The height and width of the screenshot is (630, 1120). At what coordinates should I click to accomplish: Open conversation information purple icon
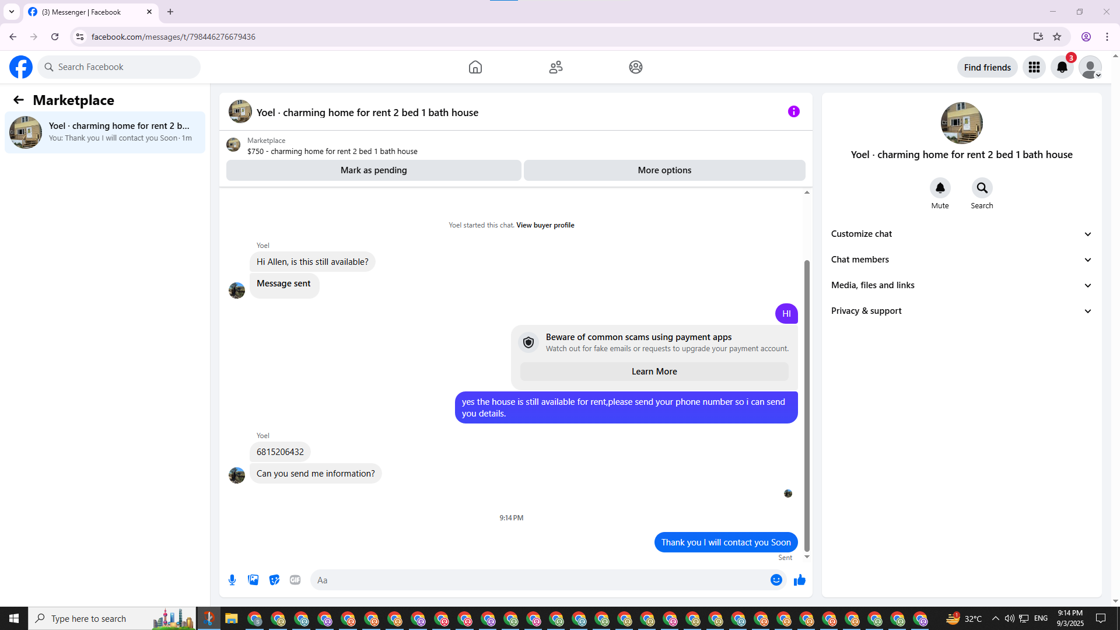794,111
